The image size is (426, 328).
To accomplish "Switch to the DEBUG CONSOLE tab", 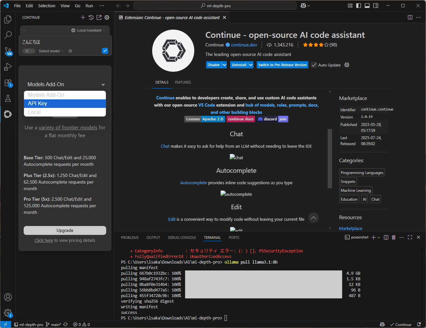I will point(182,238).
